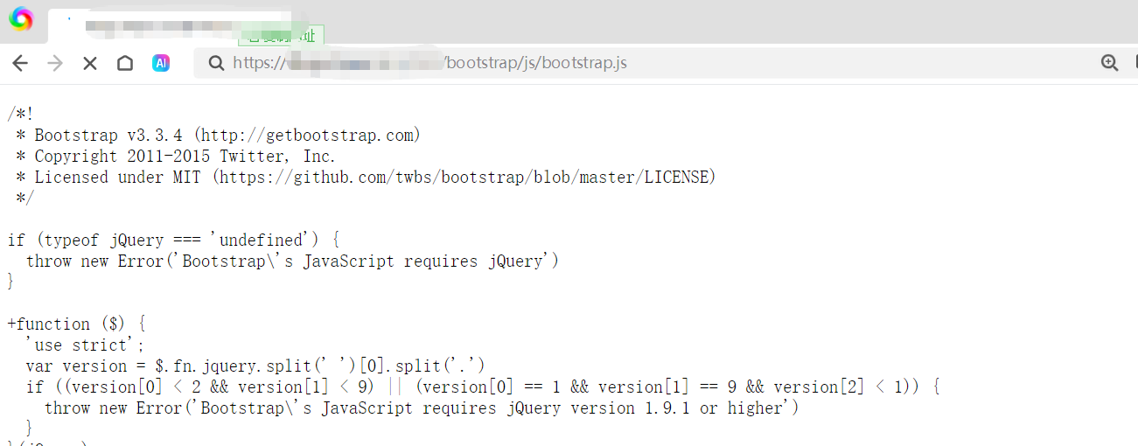Click the search magnifier in address bar
The height and width of the screenshot is (446, 1138).
215,63
